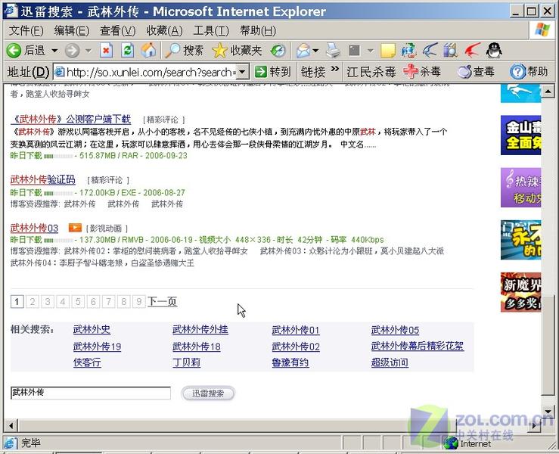Image resolution: width=559 pixels, height=454 pixels.
Task: Open the 工具(T) menu
Action: pyautogui.click(x=211, y=31)
